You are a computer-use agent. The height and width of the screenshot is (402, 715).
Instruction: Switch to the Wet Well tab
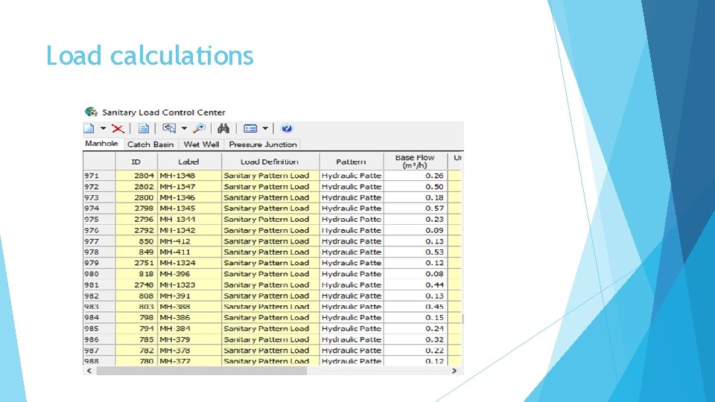click(201, 144)
